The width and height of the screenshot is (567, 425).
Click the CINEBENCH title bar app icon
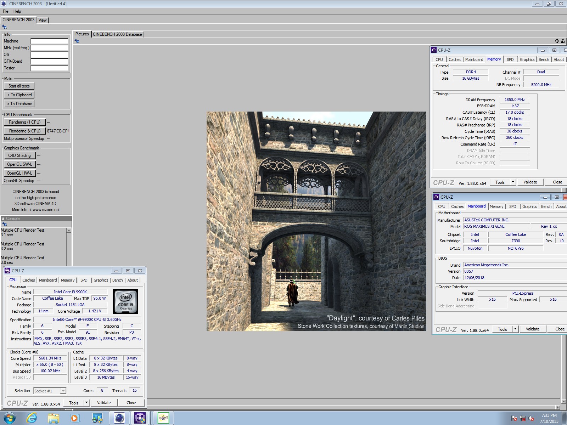(4, 4)
